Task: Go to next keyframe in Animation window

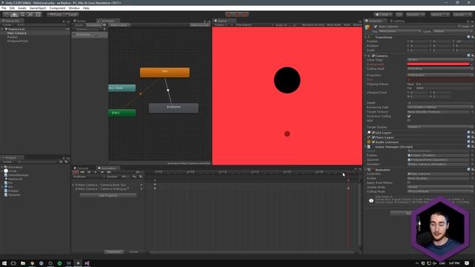Action: [102, 172]
